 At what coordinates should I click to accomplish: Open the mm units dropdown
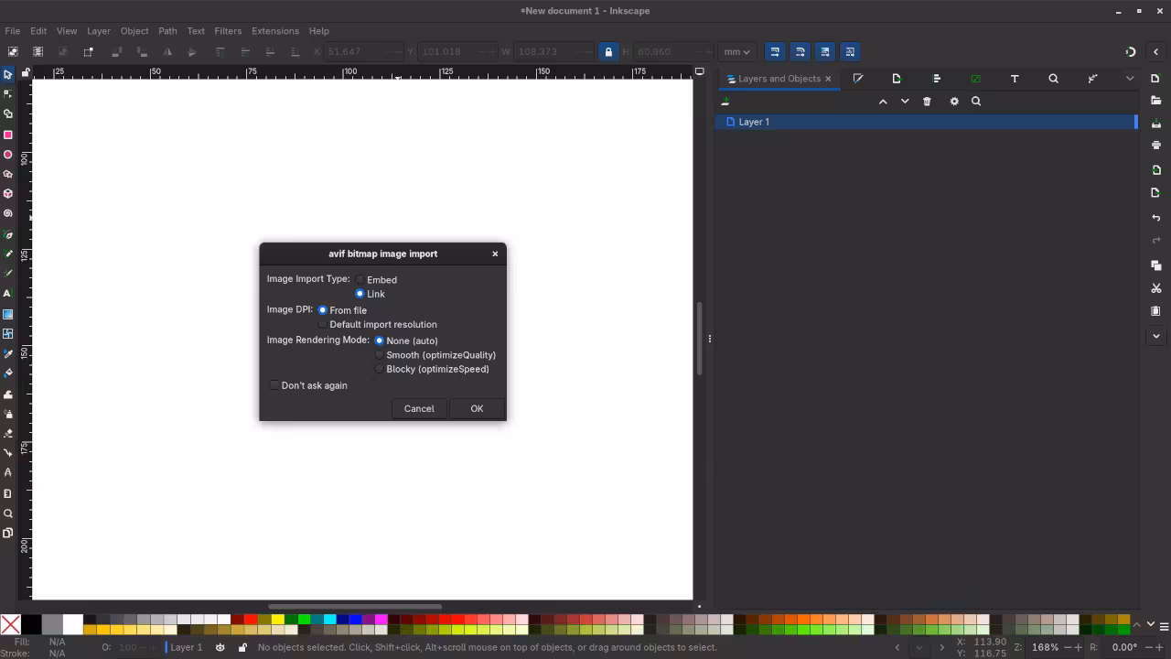736,51
